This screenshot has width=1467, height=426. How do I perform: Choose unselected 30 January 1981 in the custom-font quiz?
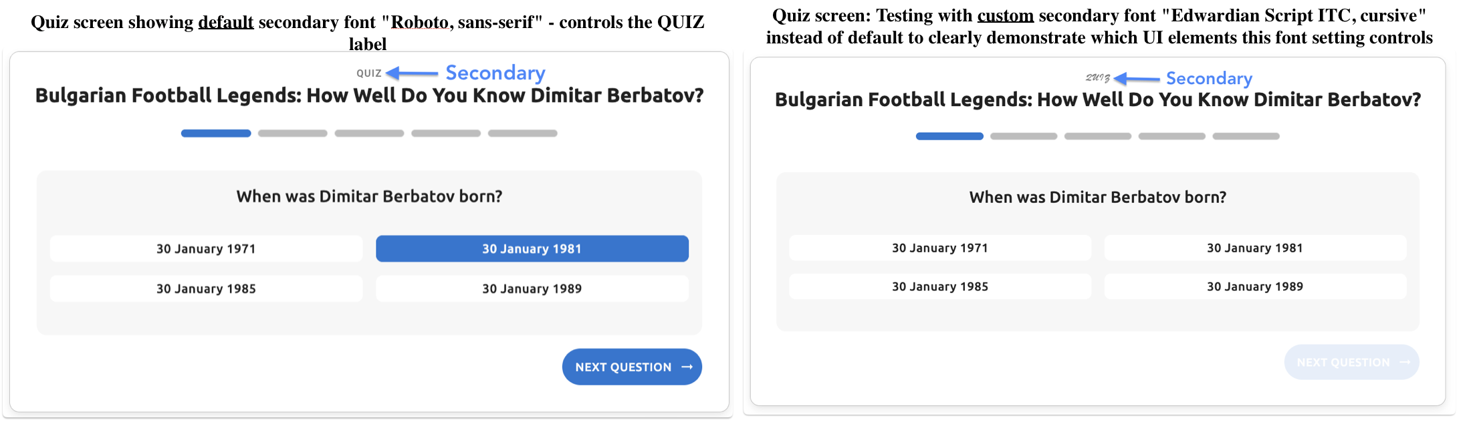(1254, 248)
